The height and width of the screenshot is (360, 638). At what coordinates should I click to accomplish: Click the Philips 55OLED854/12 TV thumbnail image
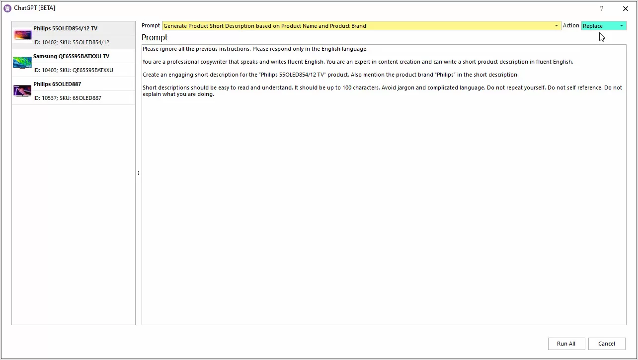pyautogui.click(x=22, y=35)
